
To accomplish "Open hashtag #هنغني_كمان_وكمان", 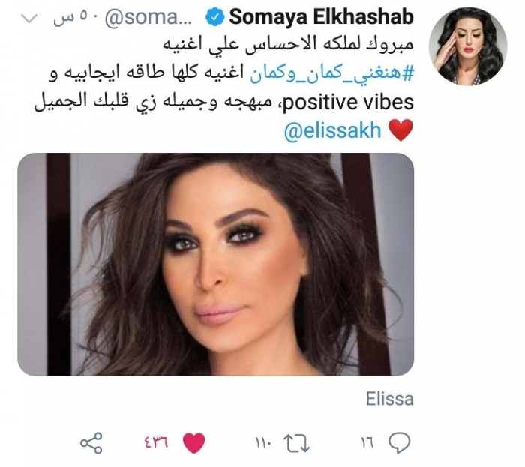I will (332, 73).
